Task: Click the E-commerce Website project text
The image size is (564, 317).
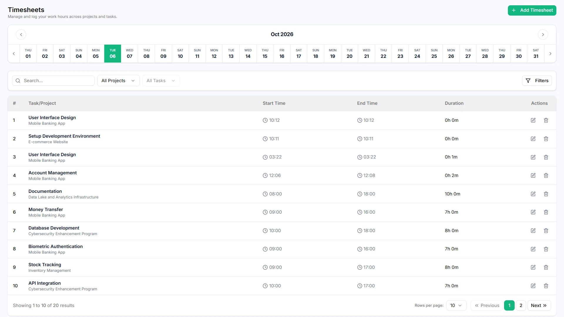Action: [x=48, y=142]
